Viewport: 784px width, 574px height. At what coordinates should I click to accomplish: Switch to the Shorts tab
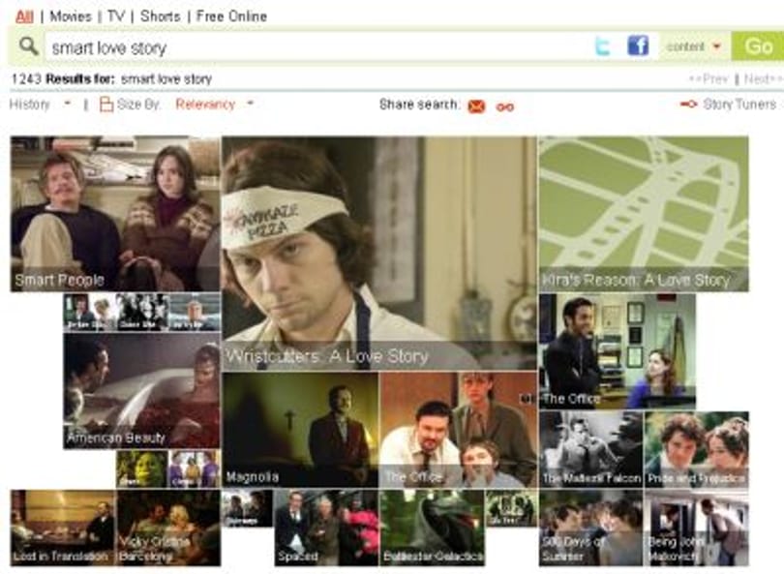click(160, 16)
